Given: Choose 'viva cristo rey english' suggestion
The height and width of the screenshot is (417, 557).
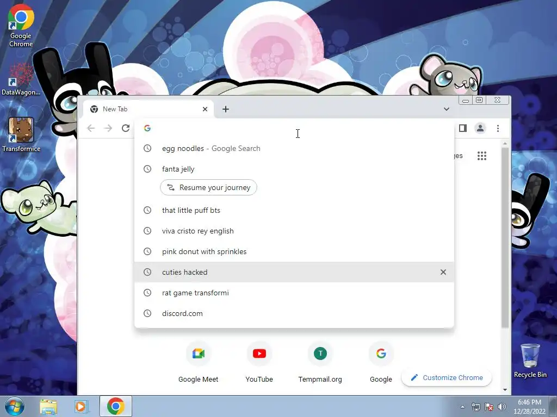Looking at the screenshot, I should (x=294, y=231).
